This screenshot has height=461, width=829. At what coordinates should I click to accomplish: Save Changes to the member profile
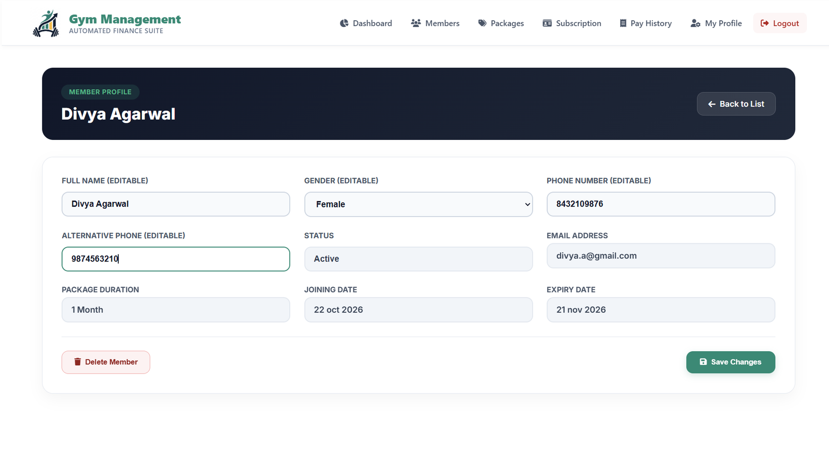731,362
